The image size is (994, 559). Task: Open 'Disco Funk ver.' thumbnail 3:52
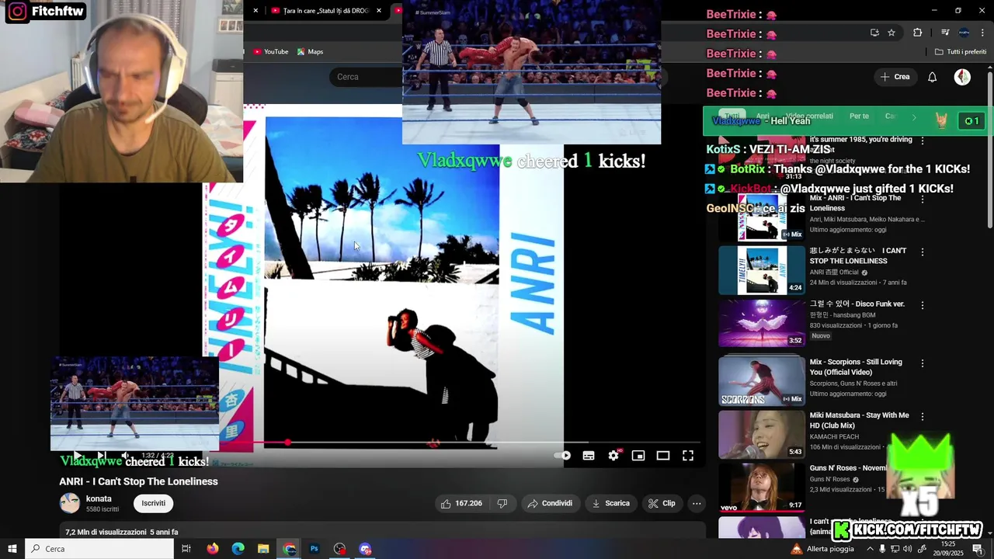coord(762,324)
